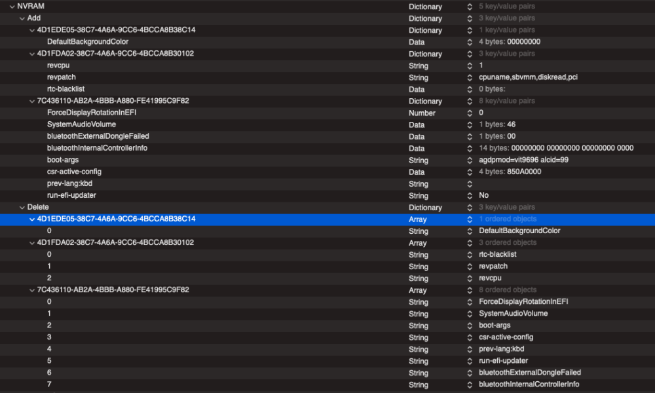The height and width of the screenshot is (393, 655).
Task: Select run-efi-updater key under Add
Action: click(x=71, y=195)
